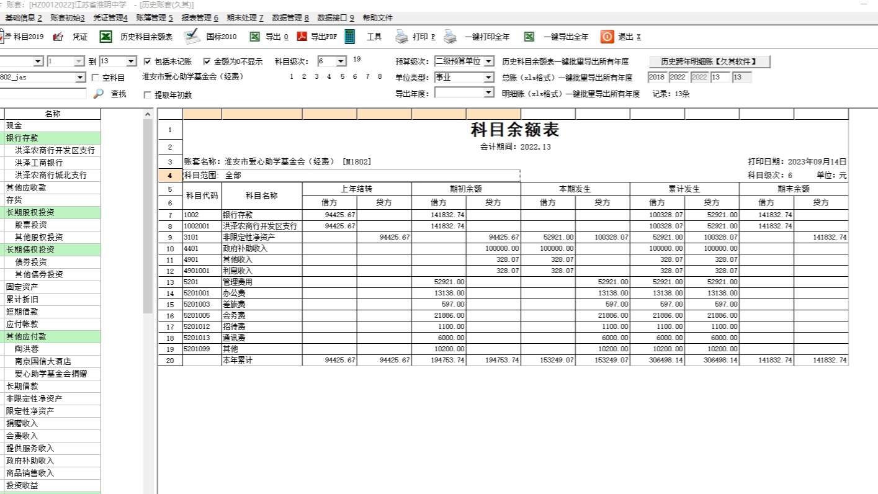Open the 单位类型 dropdown showing 事业

[x=488, y=78]
